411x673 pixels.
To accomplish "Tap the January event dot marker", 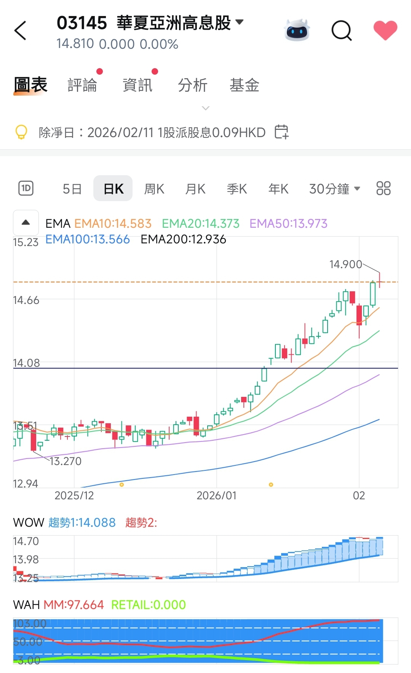I will click(271, 485).
